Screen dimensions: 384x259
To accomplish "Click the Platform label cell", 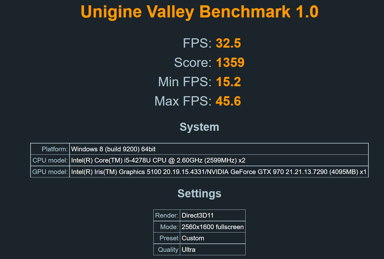I will [50, 149].
